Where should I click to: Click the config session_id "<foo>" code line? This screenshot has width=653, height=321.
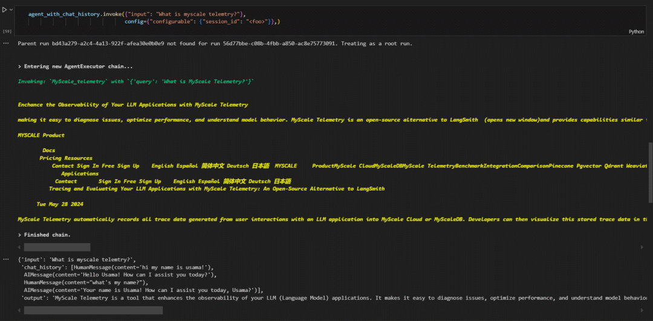[203, 21]
